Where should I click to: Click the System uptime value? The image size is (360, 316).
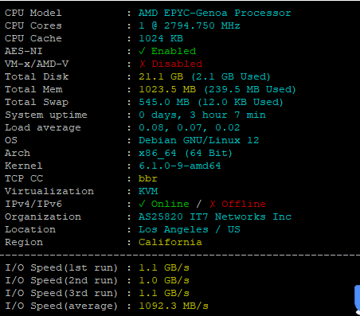[x=202, y=115]
